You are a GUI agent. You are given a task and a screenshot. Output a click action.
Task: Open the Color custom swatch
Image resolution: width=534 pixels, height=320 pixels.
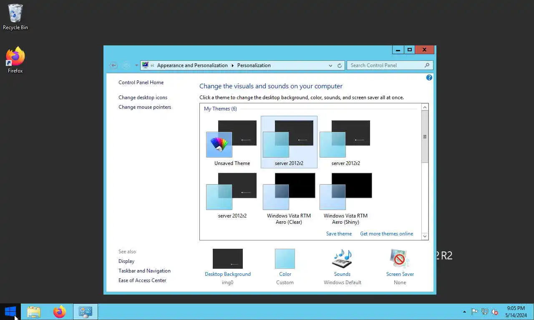(x=285, y=259)
